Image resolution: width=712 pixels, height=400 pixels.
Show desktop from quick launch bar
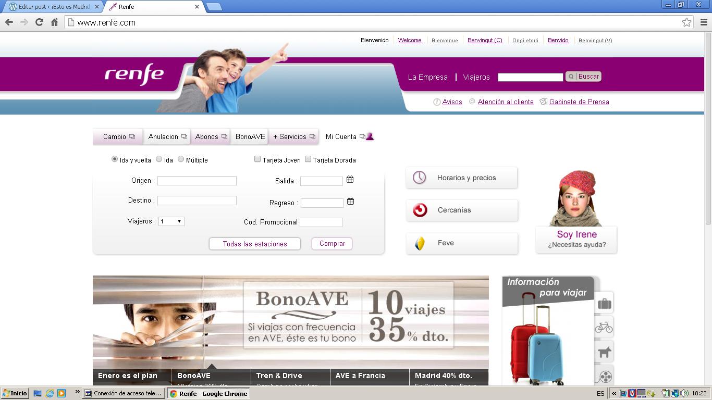pos(38,393)
